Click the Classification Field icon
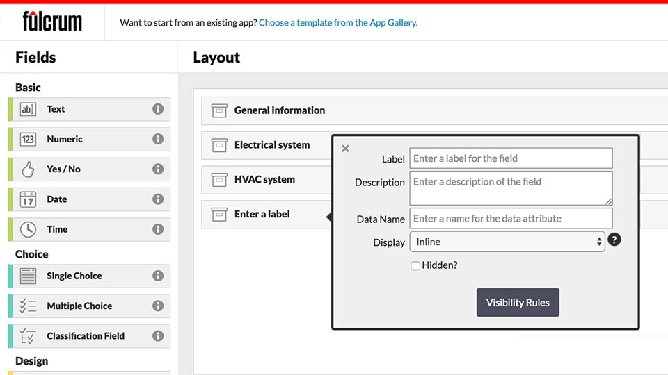The width and height of the screenshot is (668, 375). (x=28, y=336)
